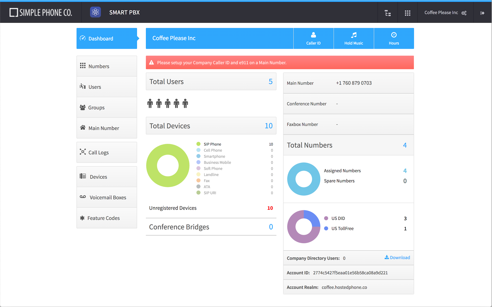This screenshot has height=307, width=492.
Task: Click the blue assigned numbers donut chart
Action: coord(304,179)
